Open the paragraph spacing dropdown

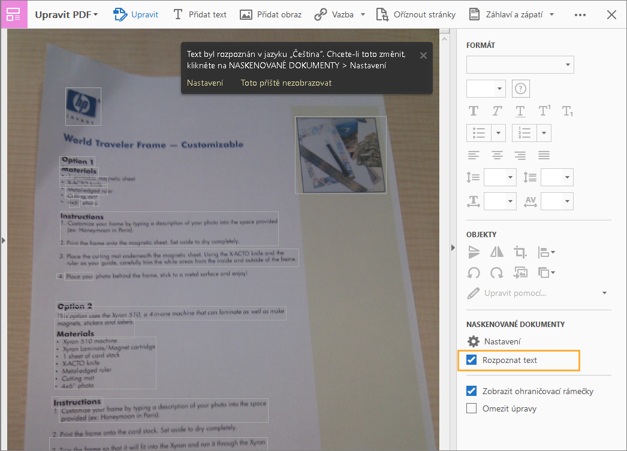tap(557, 177)
